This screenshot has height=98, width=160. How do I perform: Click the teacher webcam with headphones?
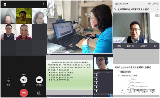[x=103, y=63]
